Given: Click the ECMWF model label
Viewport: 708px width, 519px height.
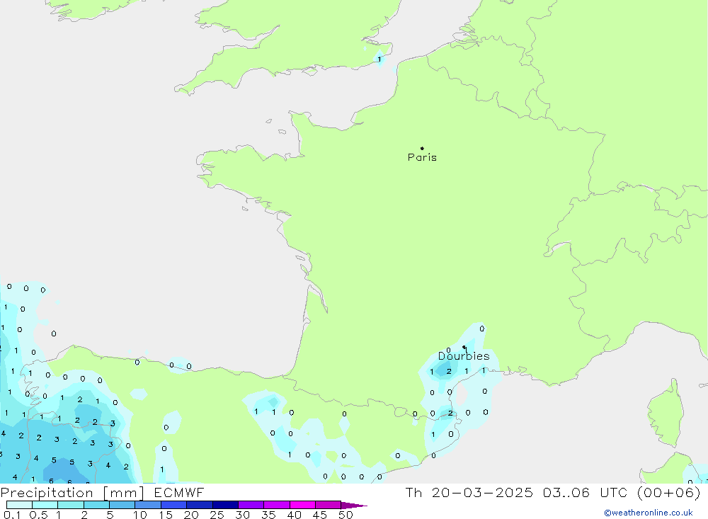Looking at the screenshot, I should 179,492.
